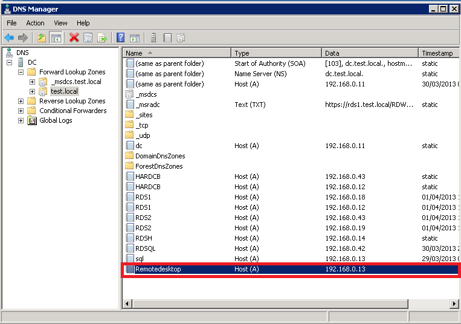
Task: Click the New Record toolbar icon
Action: (x=167, y=38)
